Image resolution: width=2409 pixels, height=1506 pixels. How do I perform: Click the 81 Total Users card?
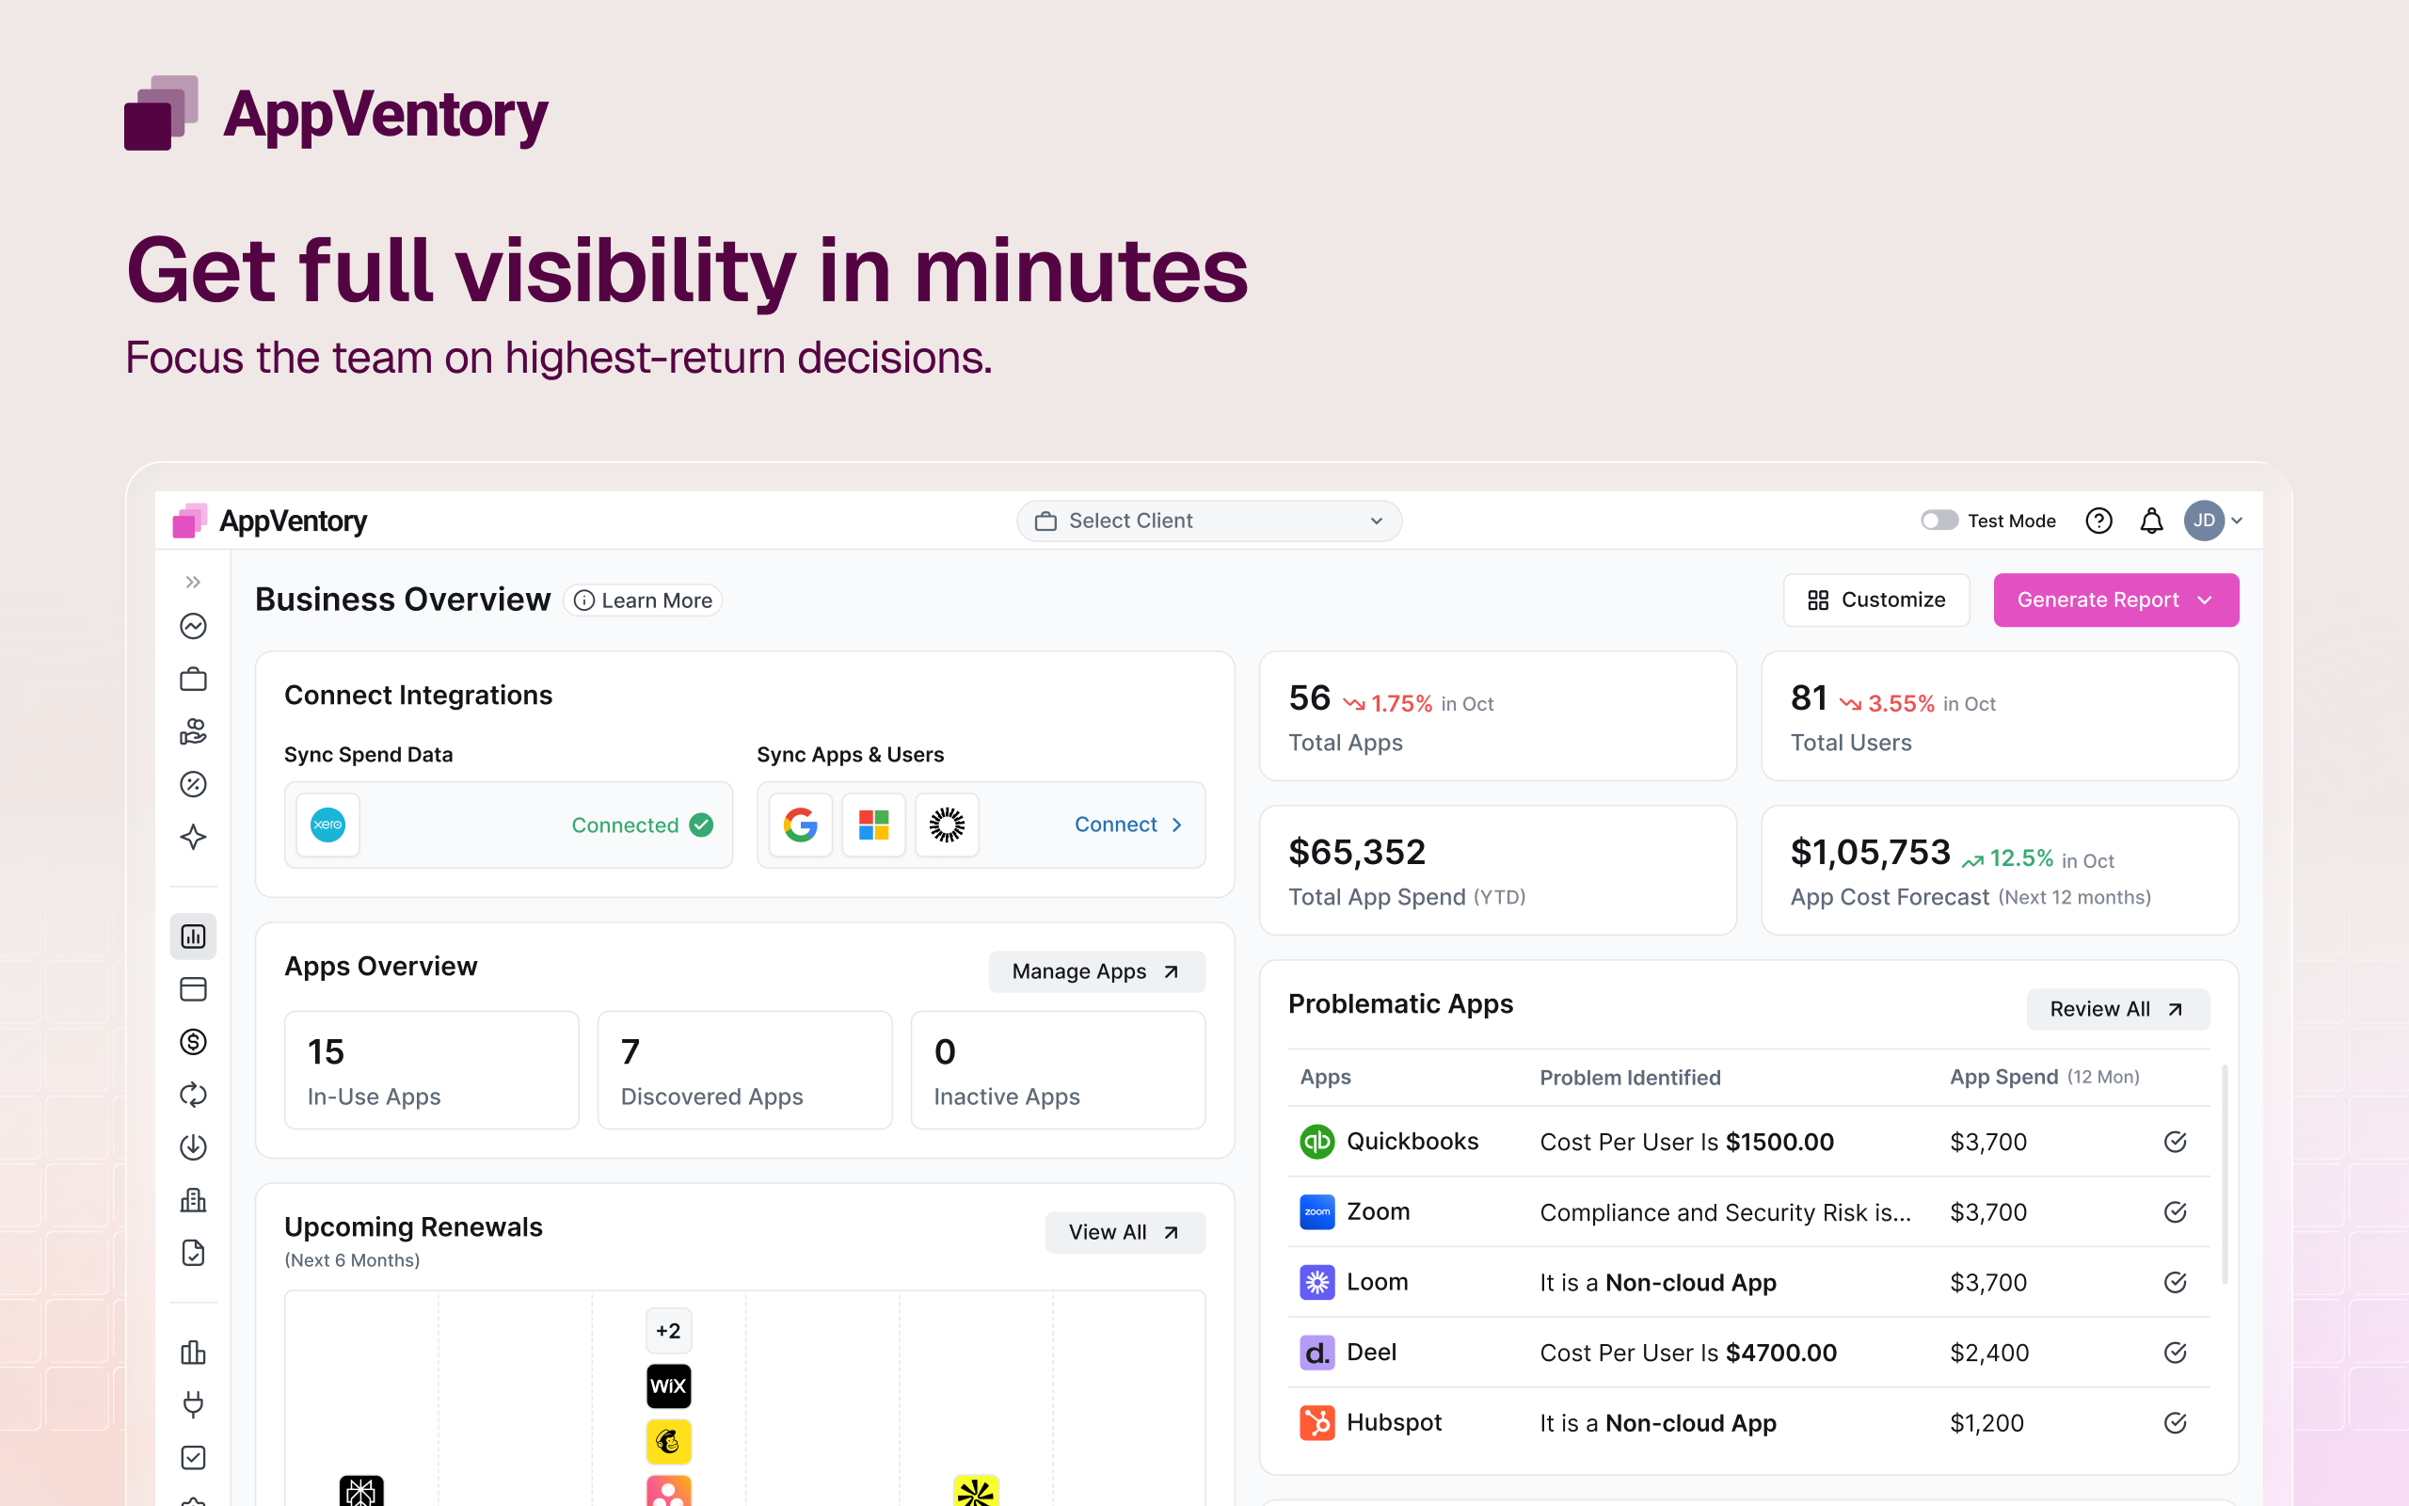click(1999, 716)
